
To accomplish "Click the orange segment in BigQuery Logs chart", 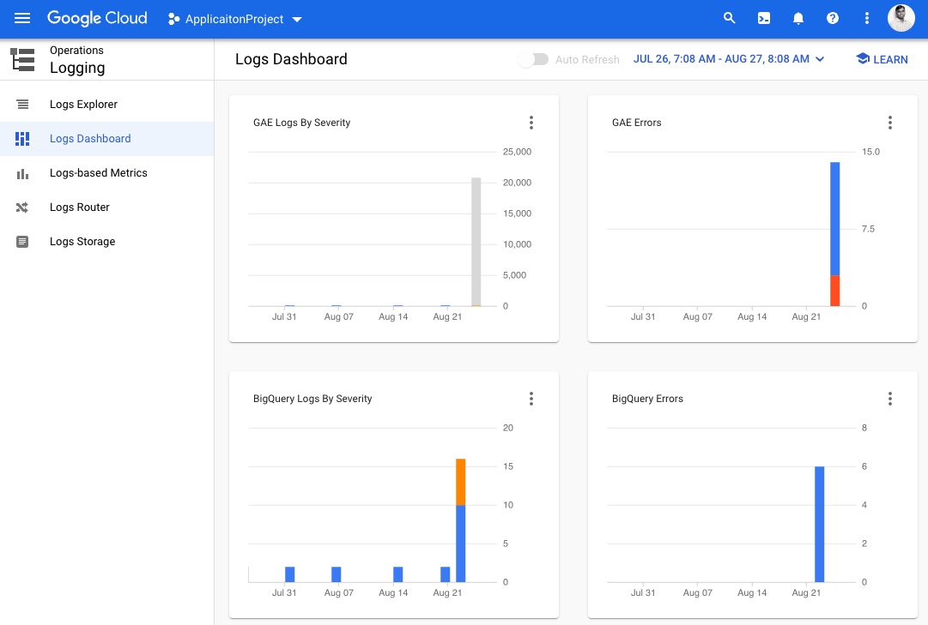I will click(x=460, y=482).
